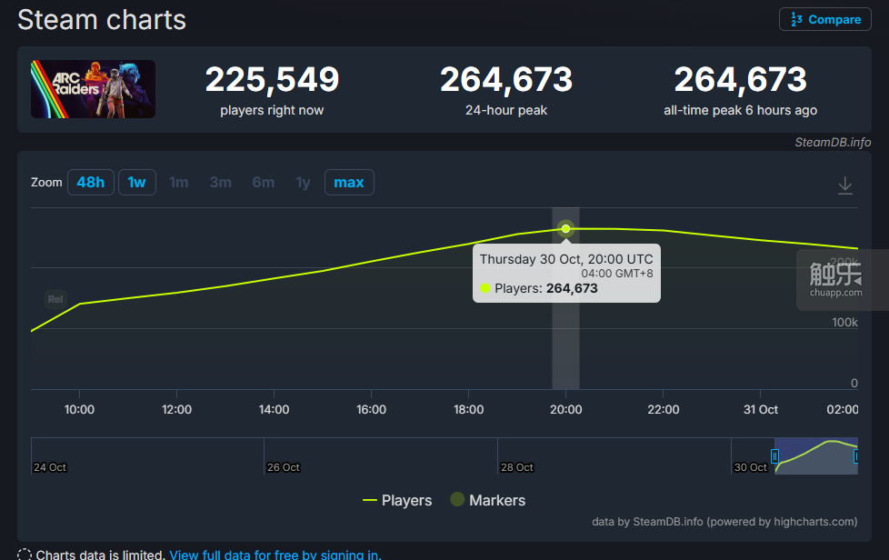Pick the 1y zoom option
This screenshot has height=560, width=889.
click(x=303, y=183)
